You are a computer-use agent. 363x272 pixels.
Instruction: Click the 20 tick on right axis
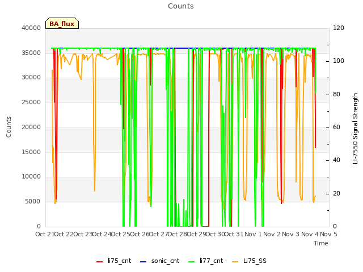[336, 193]
